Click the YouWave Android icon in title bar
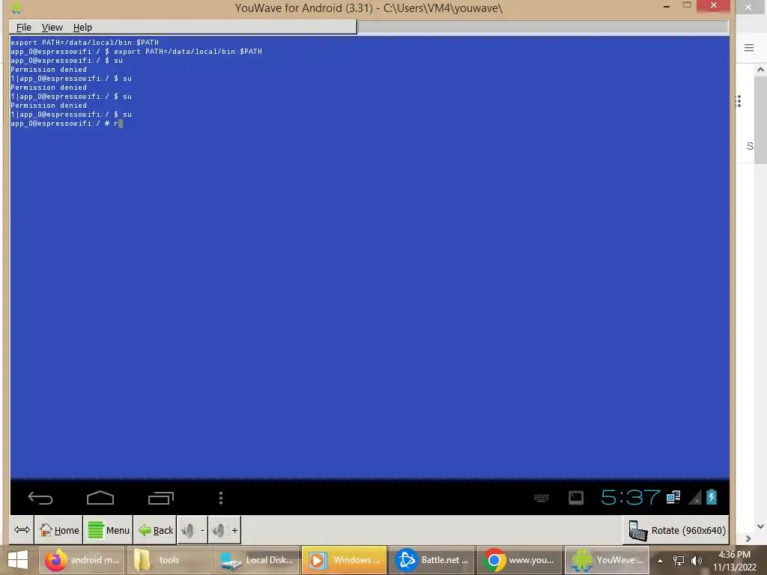The width and height of the screenshot is (767, 575). pyautogui.click(x=16, y=7)
